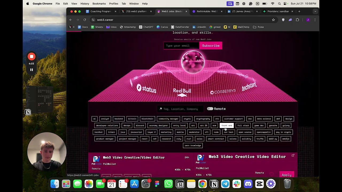Select the non tech tag
The height and width of the screenshot is (192, 342).
(x=228, y=132)
